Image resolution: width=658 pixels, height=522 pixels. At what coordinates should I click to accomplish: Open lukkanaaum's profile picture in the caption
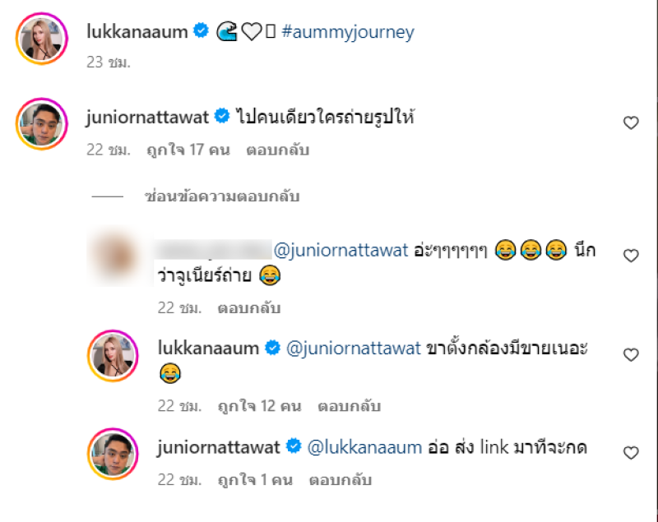click(x=42, y=39)
